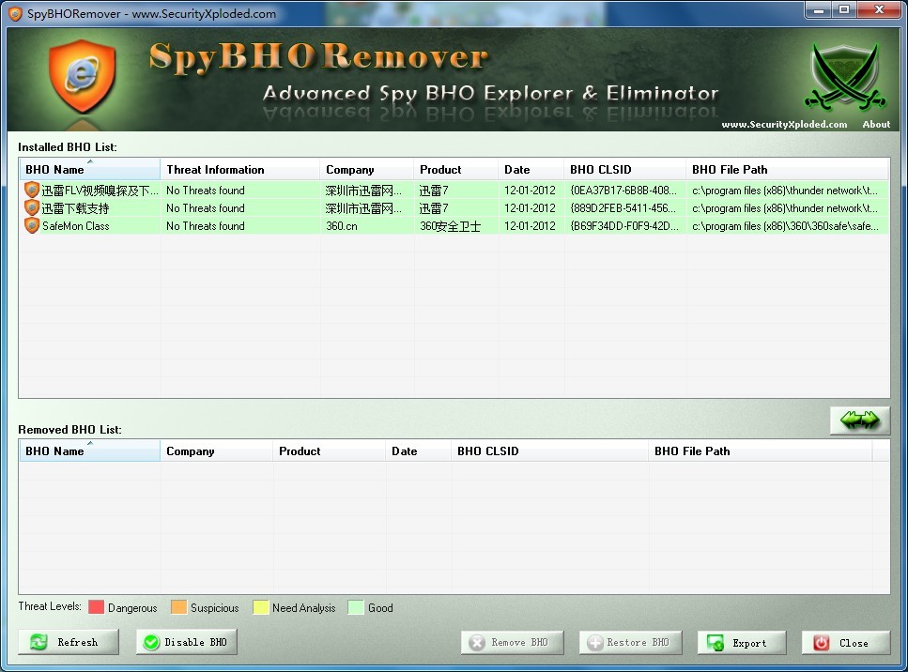The height and width of the screenshot is (672, 908).
Task: Sort installed list by BHO Name header
Action: (88, 170)
